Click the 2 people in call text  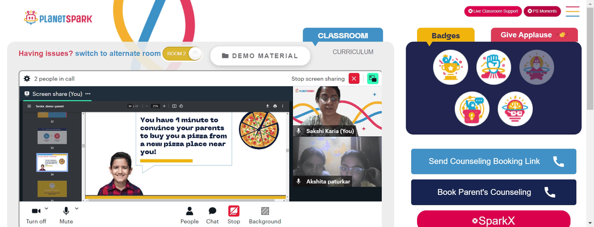(x=54, y=79)
